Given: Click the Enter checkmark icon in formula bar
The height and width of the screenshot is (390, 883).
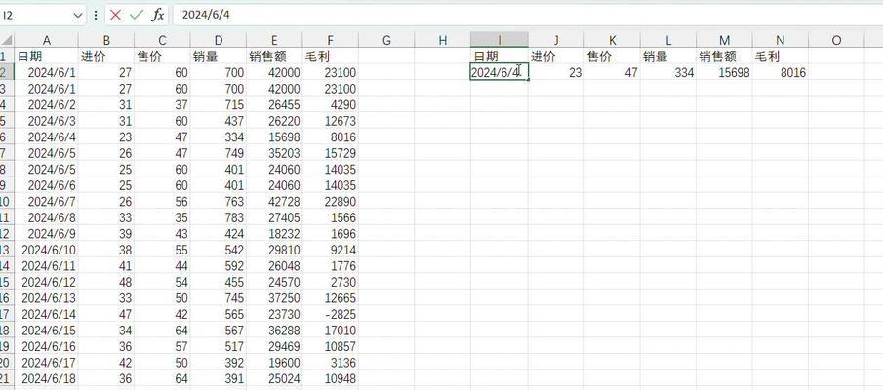Looking at the screenshot, I should (x=137, y=15).
